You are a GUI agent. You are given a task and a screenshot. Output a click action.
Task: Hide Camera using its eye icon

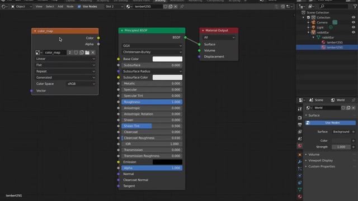point(354,22)
